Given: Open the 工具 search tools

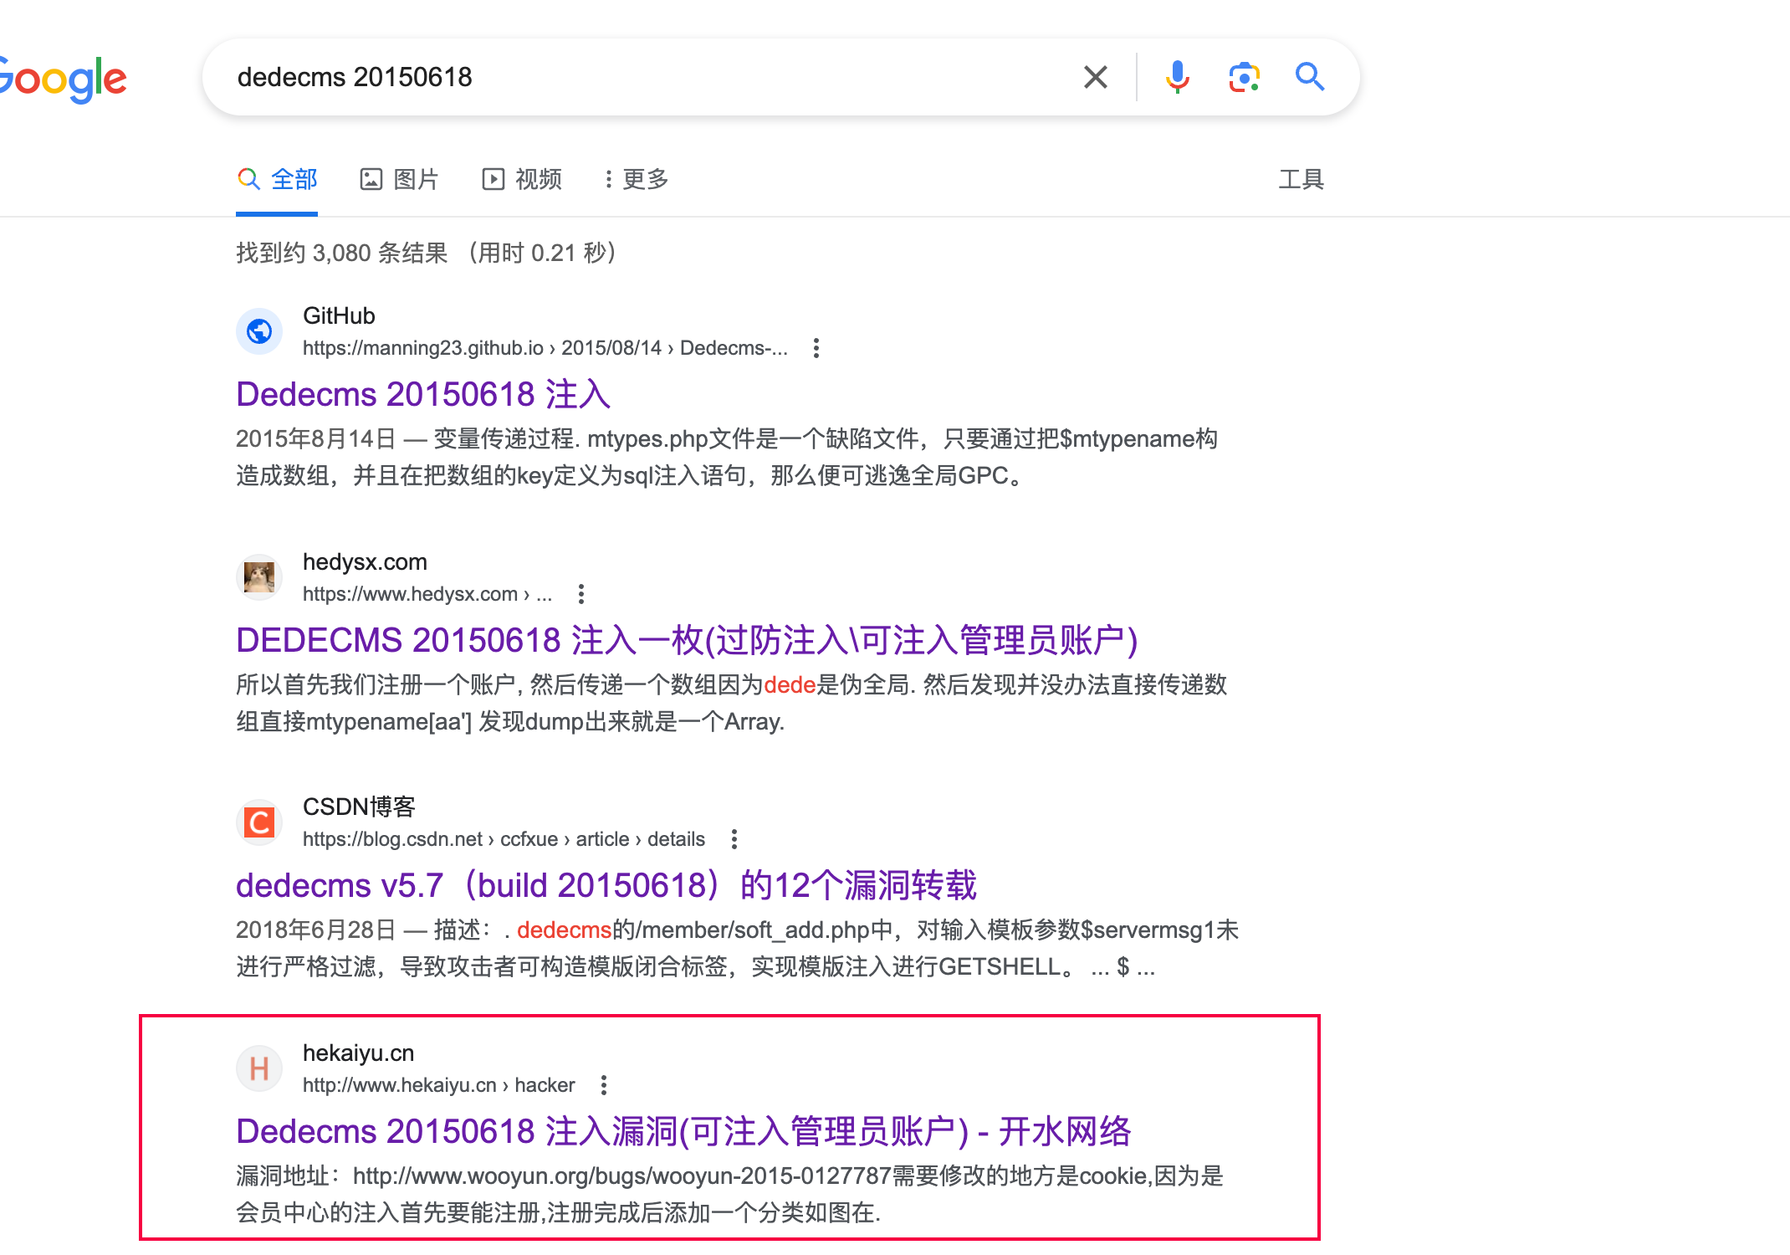Looking at the screenshot, I should (x=1301, y=179).
